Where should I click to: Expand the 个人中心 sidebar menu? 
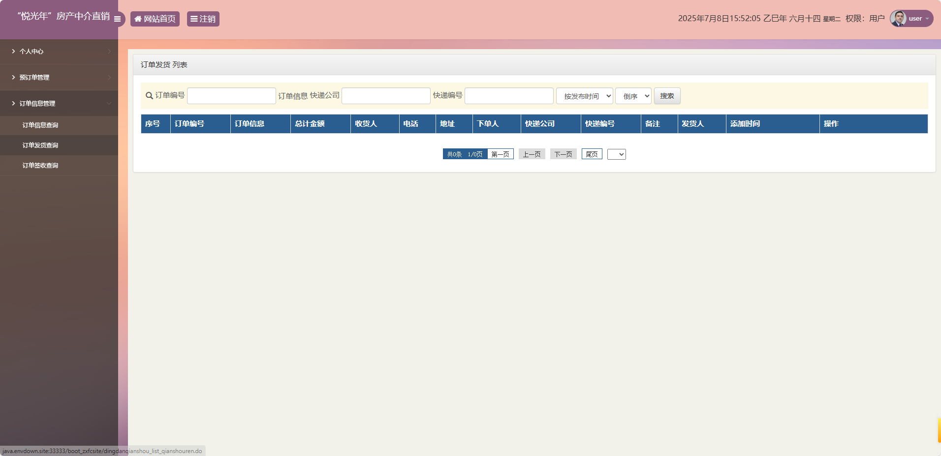tap(59, 51)
